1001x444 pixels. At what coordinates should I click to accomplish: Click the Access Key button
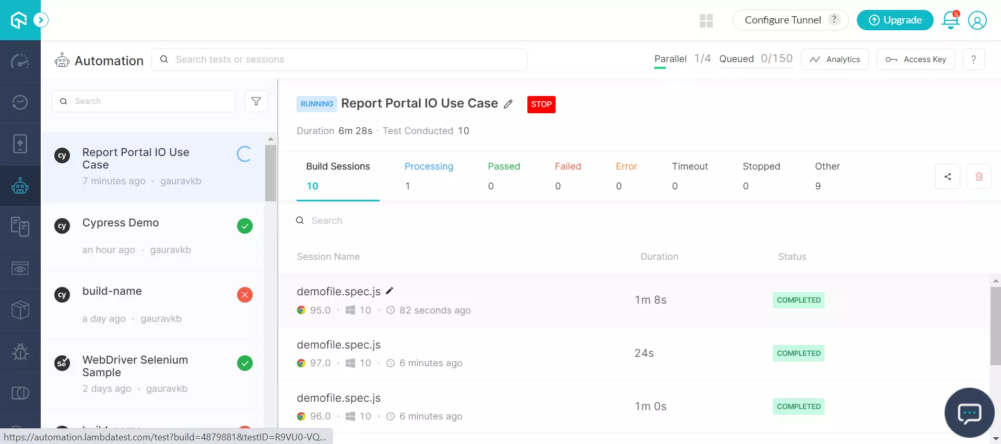pos(915,59)
